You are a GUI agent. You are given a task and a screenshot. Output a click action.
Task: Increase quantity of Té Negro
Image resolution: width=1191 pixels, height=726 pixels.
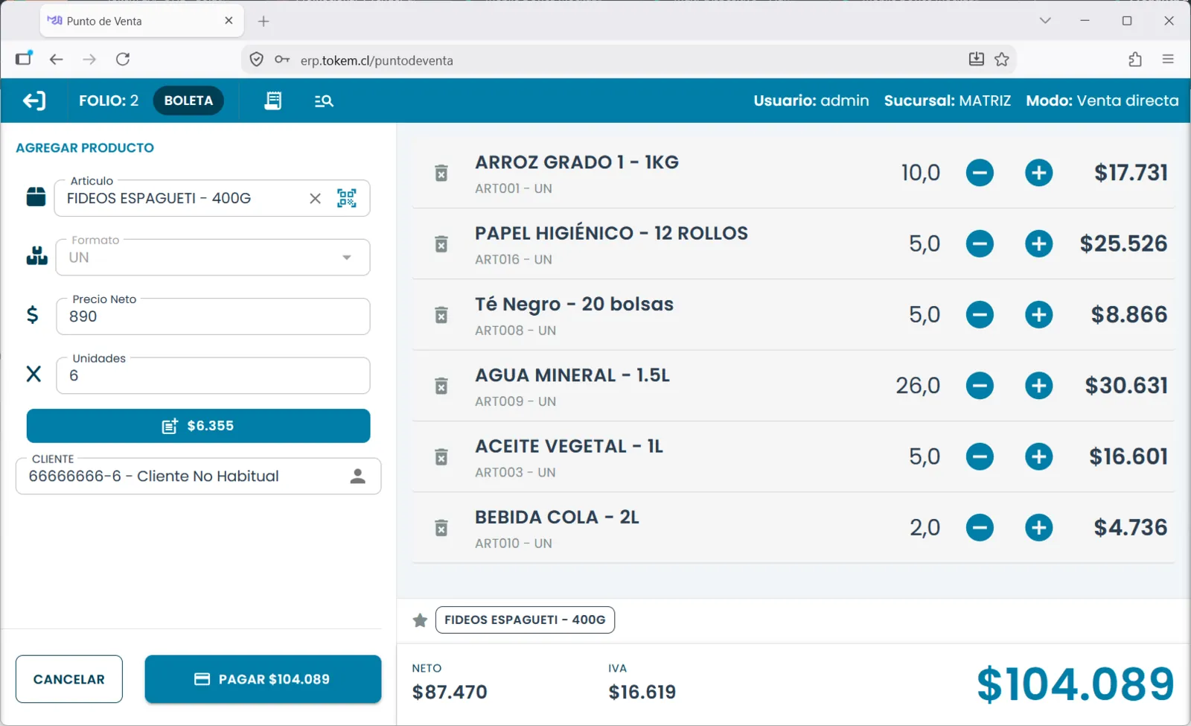(x=1039, y=315)
